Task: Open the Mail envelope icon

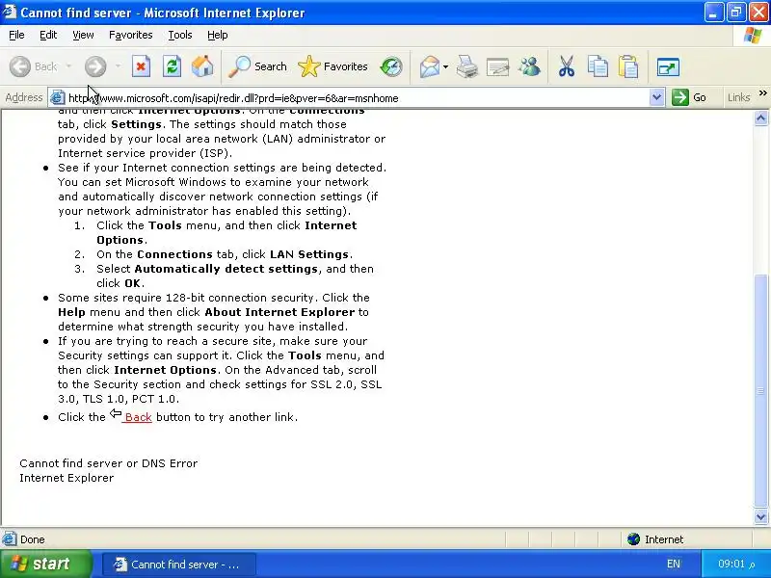Action: pyautogui.click(x=429, y=66)
